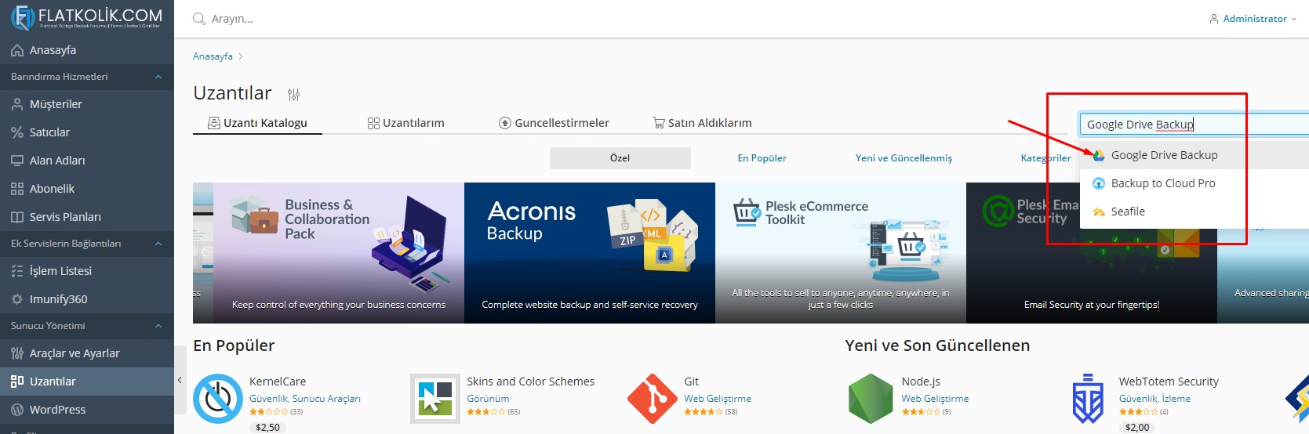Click the Sunucu Araçları category link
This screenshot has height=434, width=1309.
click(x=327, y=399)
